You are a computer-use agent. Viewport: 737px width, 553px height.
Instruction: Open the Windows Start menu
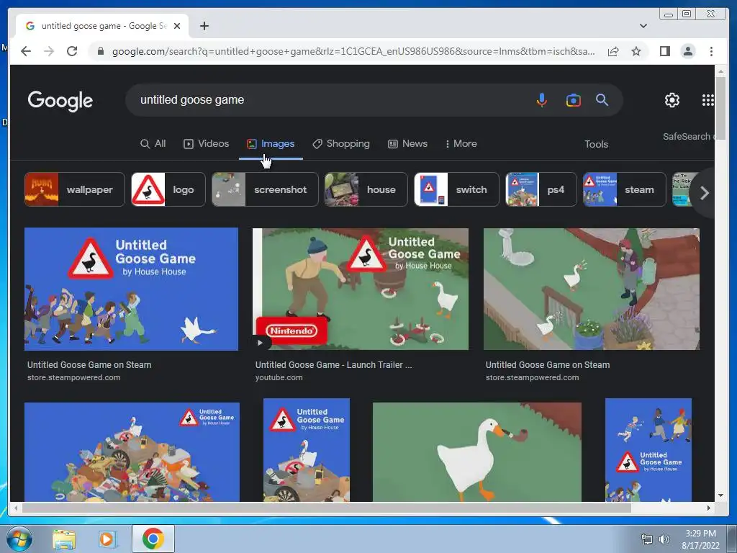tap(19, 539)
